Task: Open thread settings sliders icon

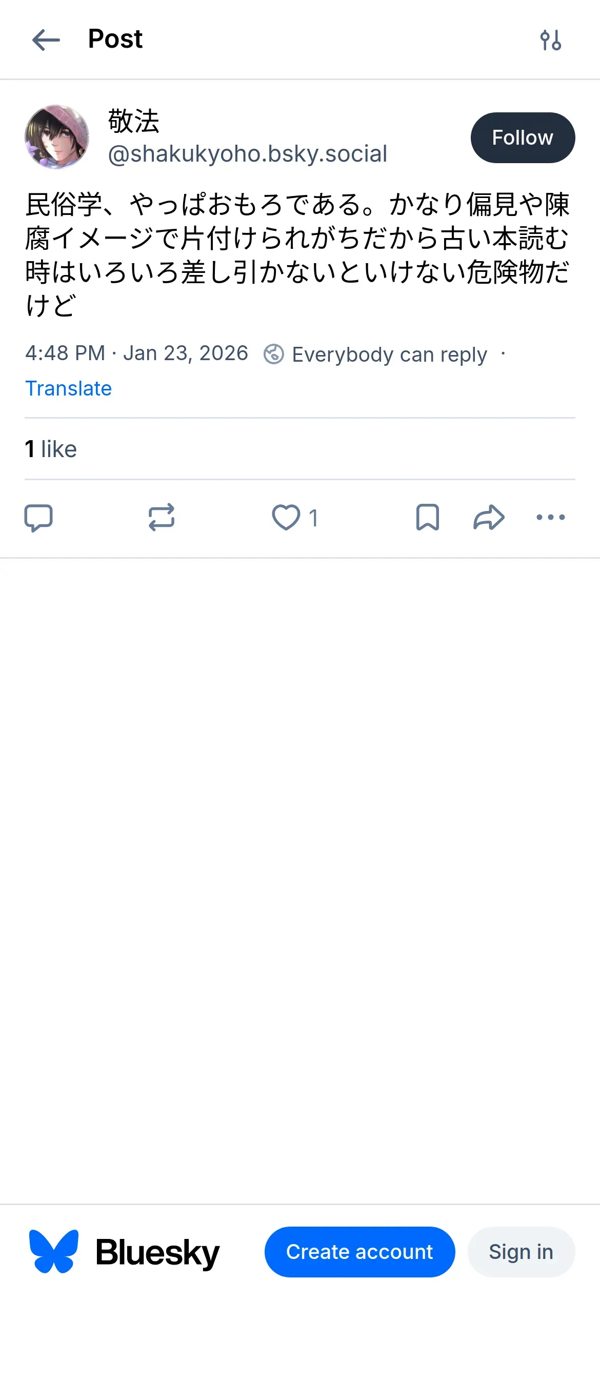Action: 550,40
